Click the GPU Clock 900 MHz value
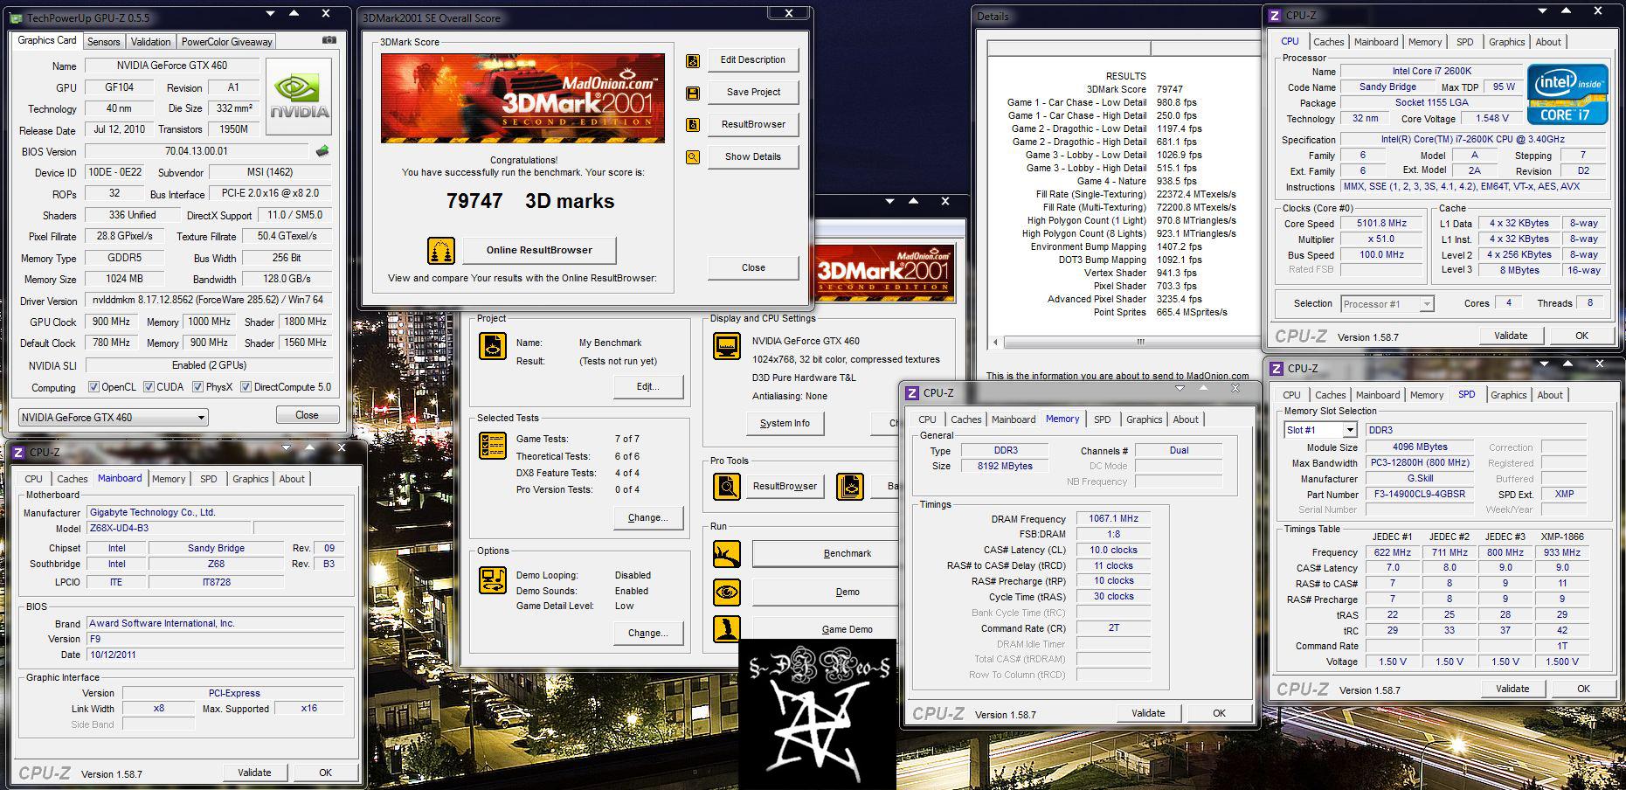 111,322
